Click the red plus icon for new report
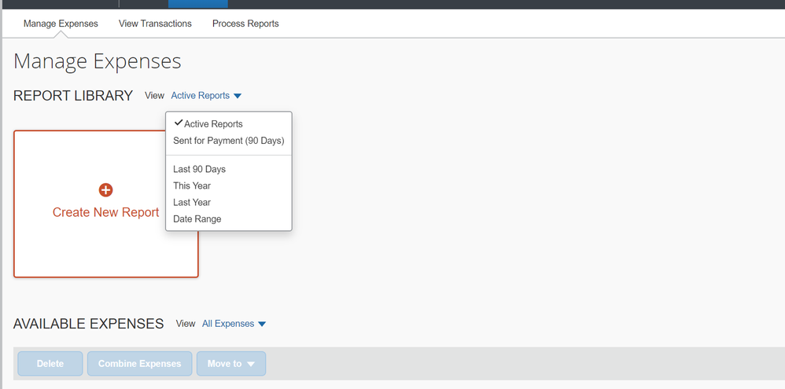Viewport: 785px width, 389px height. click(105, 190)
